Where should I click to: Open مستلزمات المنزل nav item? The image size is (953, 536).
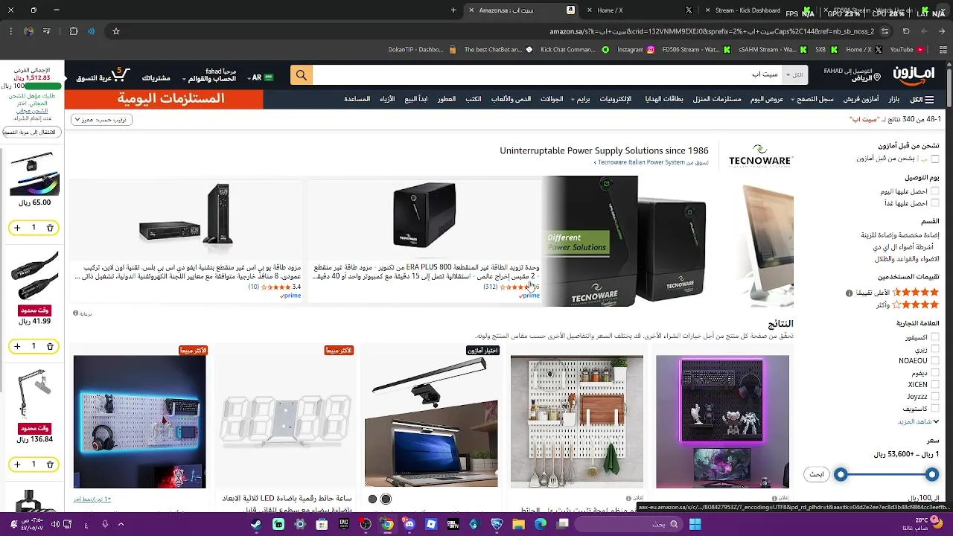click(717, 99)
